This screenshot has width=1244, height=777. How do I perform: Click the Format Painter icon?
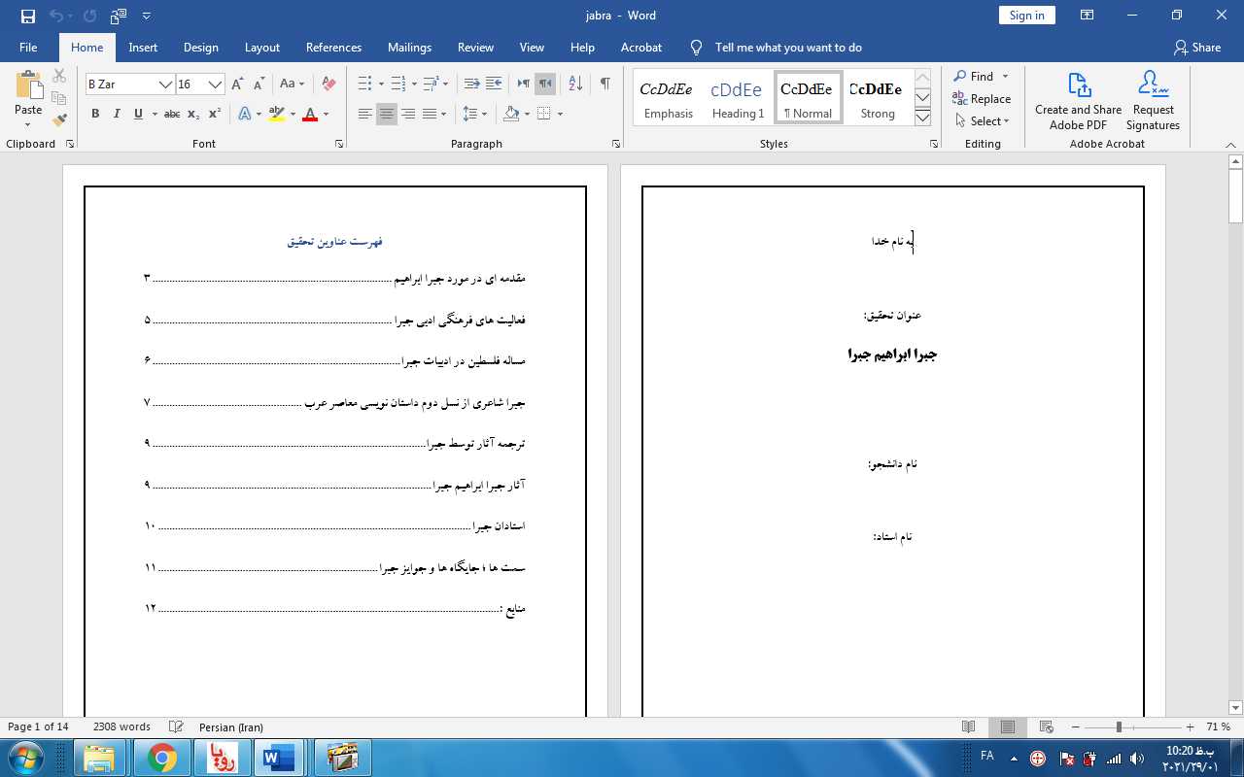[59, 120]
